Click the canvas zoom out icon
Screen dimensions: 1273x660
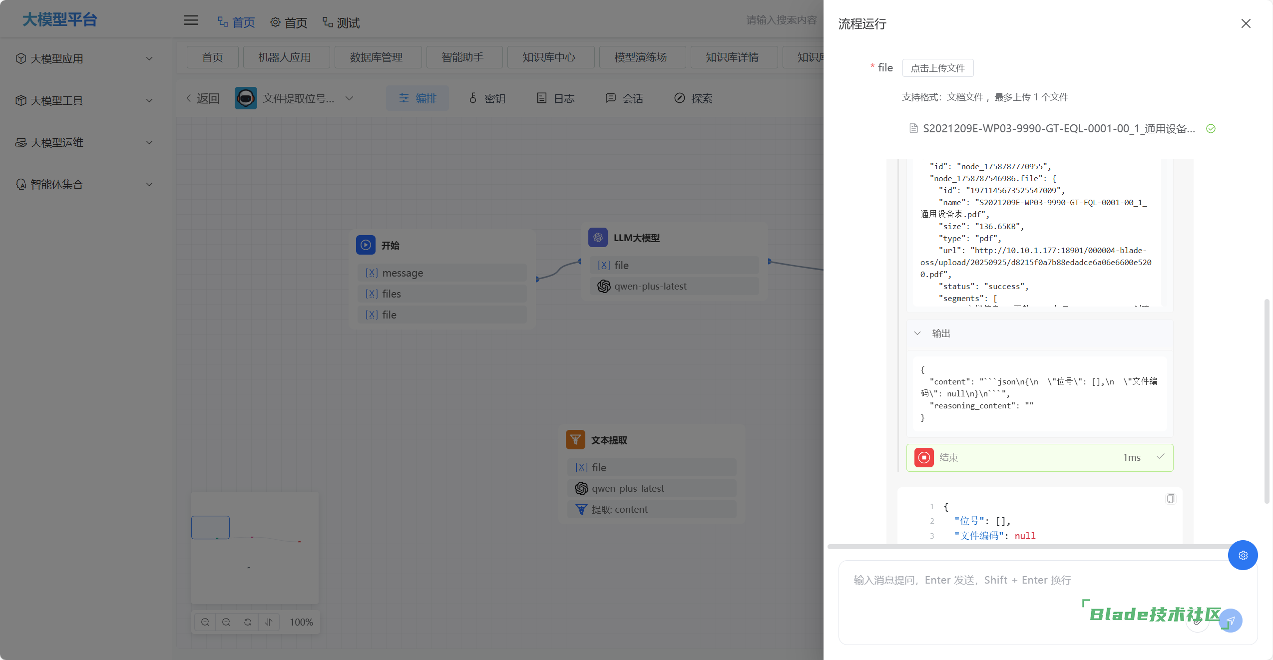[226, 622]
